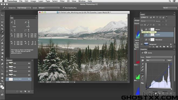
Task: Click the foreground color swatch
Action: pos(2,87)
